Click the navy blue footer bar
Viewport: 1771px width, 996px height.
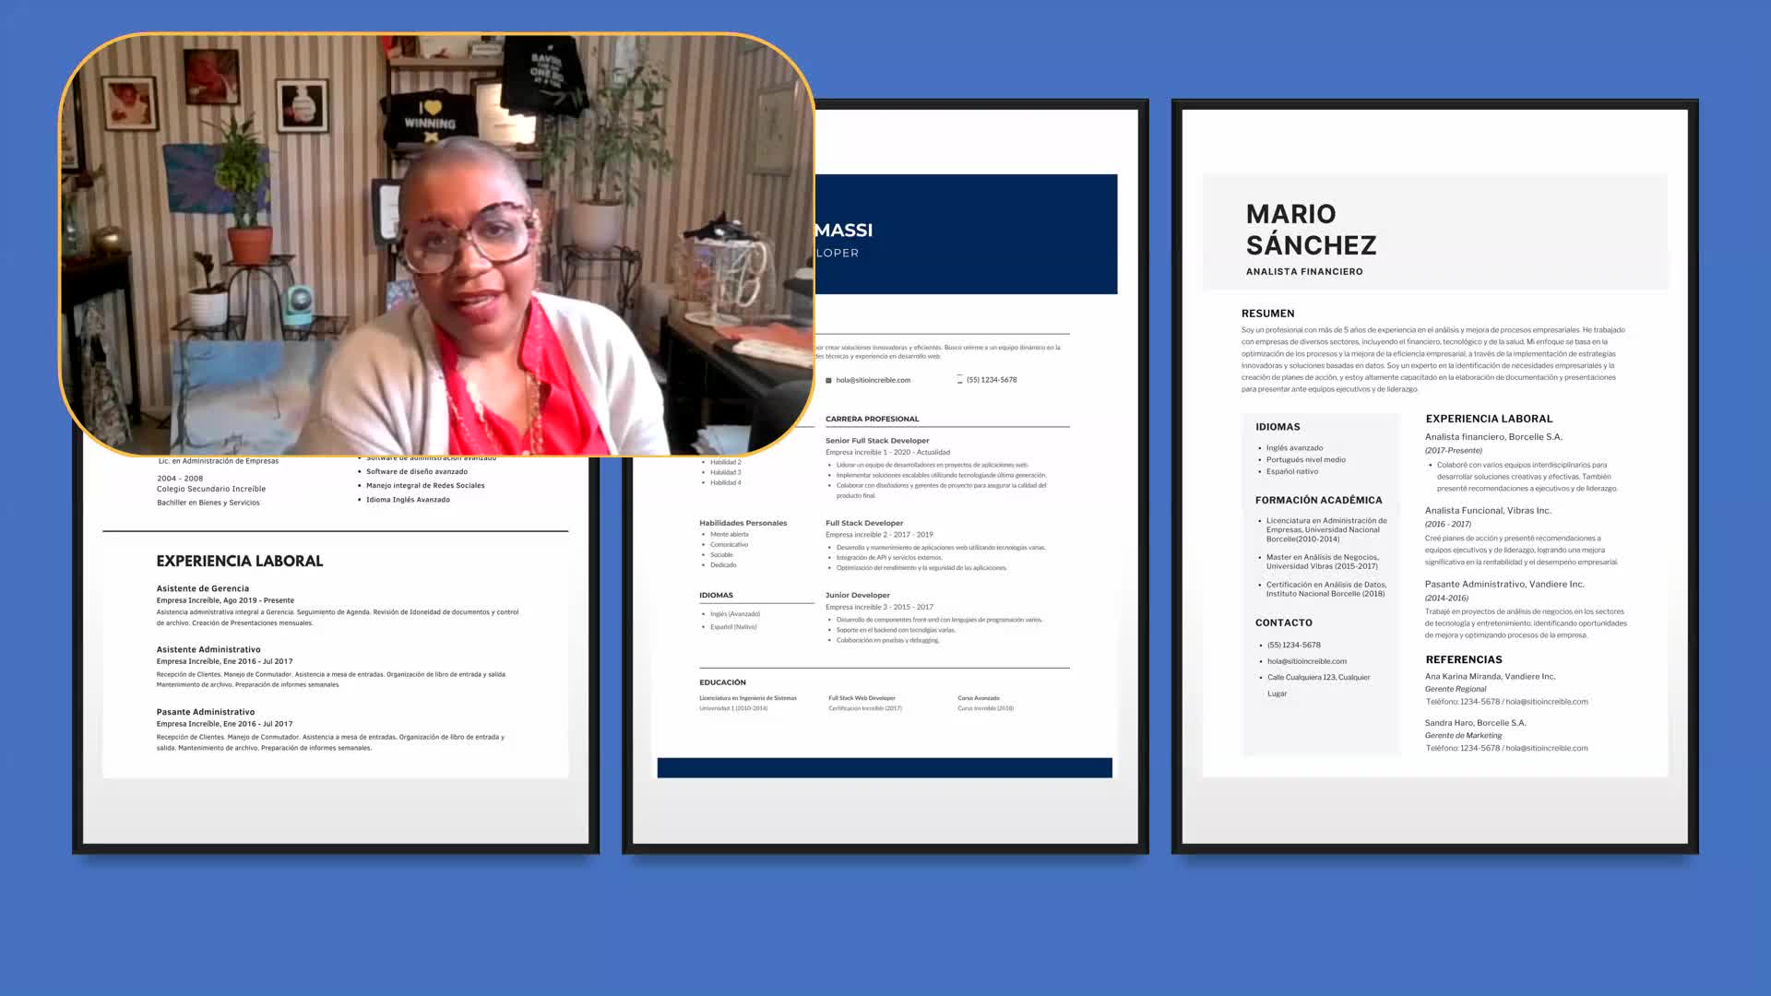click(884, 767)
